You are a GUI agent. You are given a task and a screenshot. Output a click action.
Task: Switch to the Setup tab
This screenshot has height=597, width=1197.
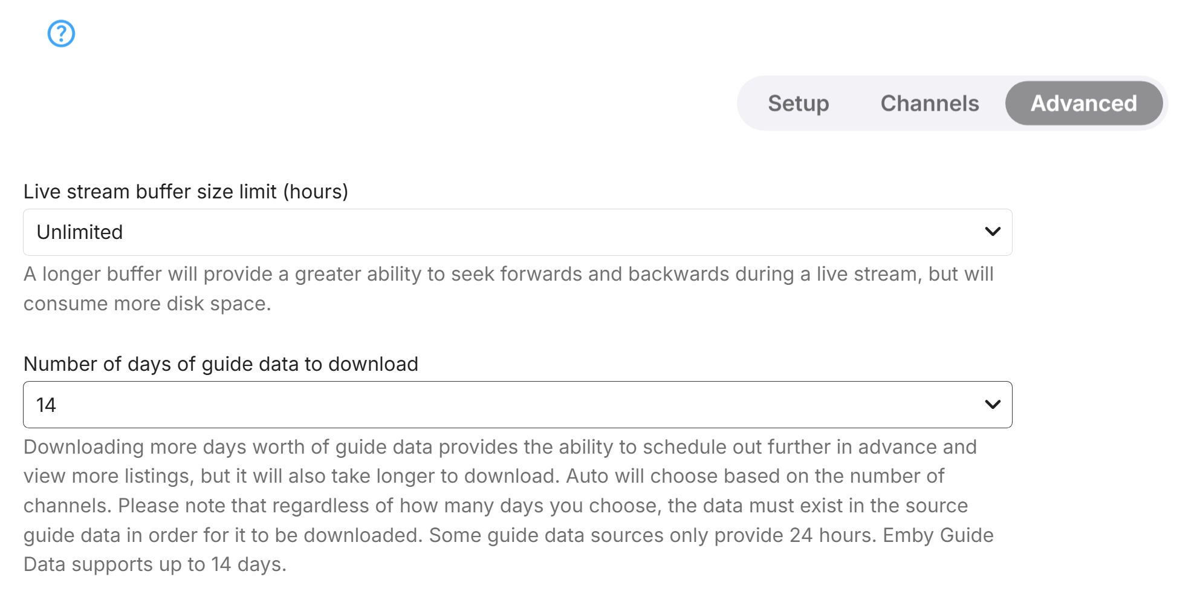point(798,103)
